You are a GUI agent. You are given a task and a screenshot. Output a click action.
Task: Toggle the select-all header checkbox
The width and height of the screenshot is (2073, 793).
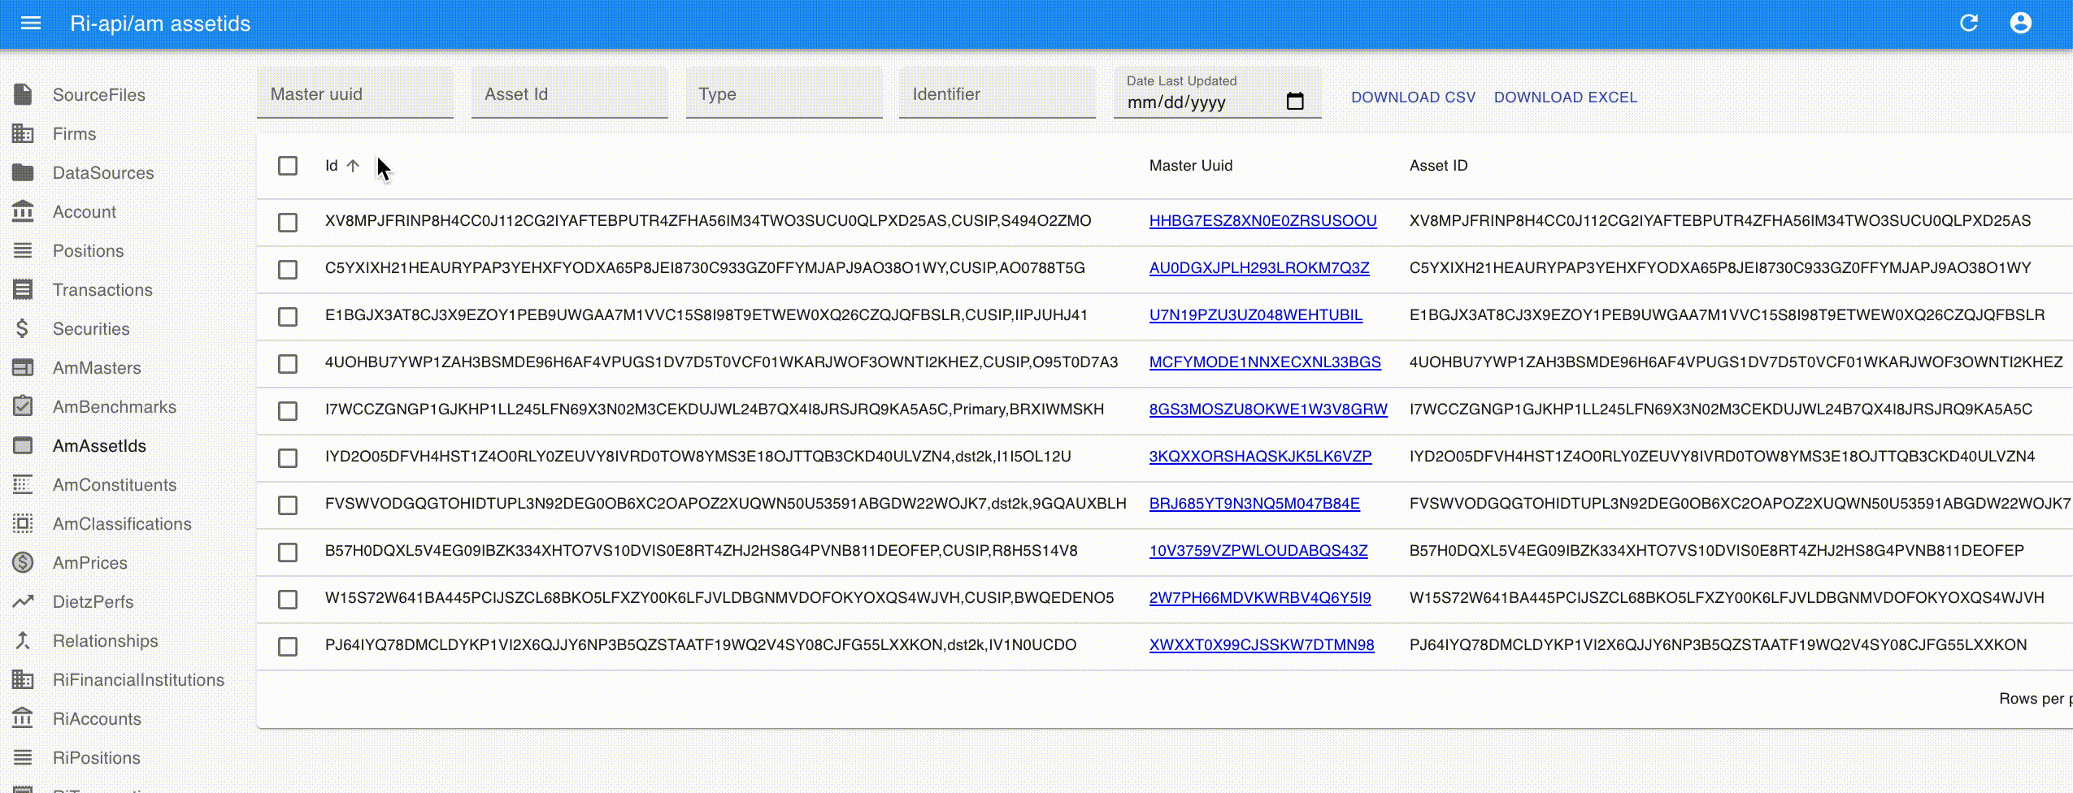tap(288, 166)
